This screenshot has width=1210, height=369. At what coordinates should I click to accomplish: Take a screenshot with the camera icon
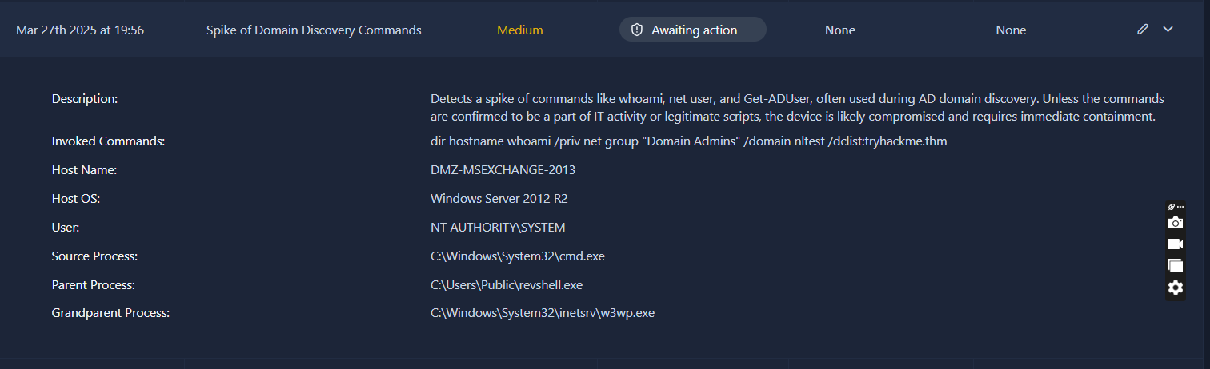(1175, 223)
